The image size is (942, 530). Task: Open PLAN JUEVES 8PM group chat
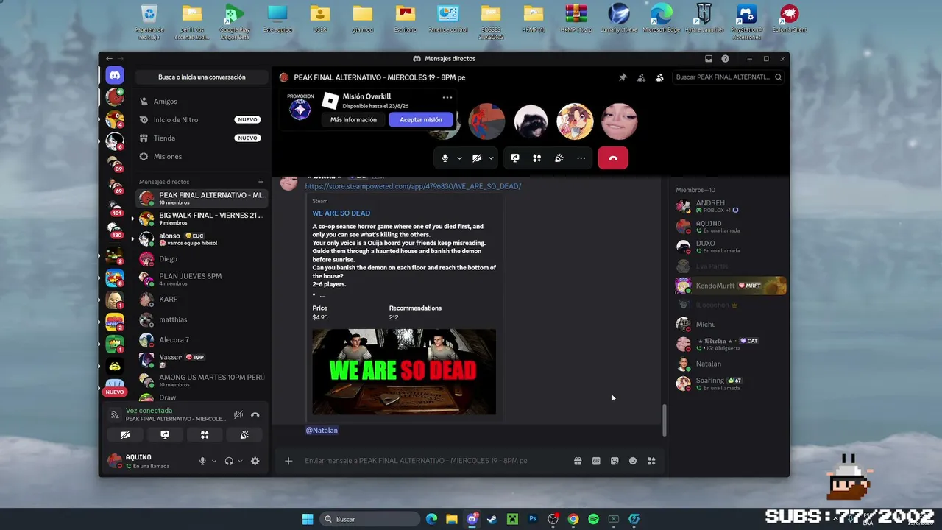[202, 279]
